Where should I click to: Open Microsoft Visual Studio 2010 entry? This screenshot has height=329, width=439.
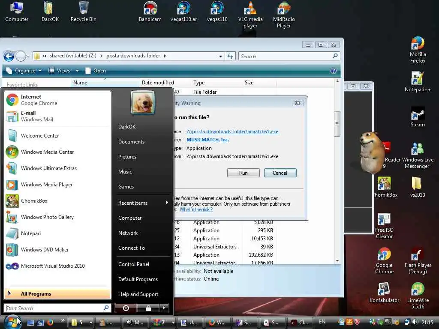click(x=57, y=266)
